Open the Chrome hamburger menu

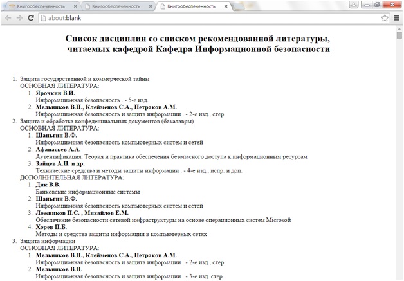tap(397, 18)
